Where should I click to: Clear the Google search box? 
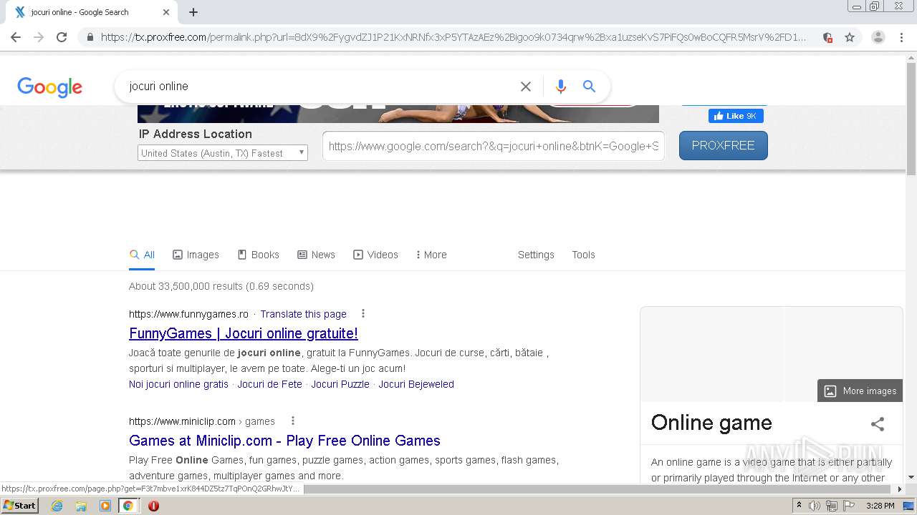526,87
